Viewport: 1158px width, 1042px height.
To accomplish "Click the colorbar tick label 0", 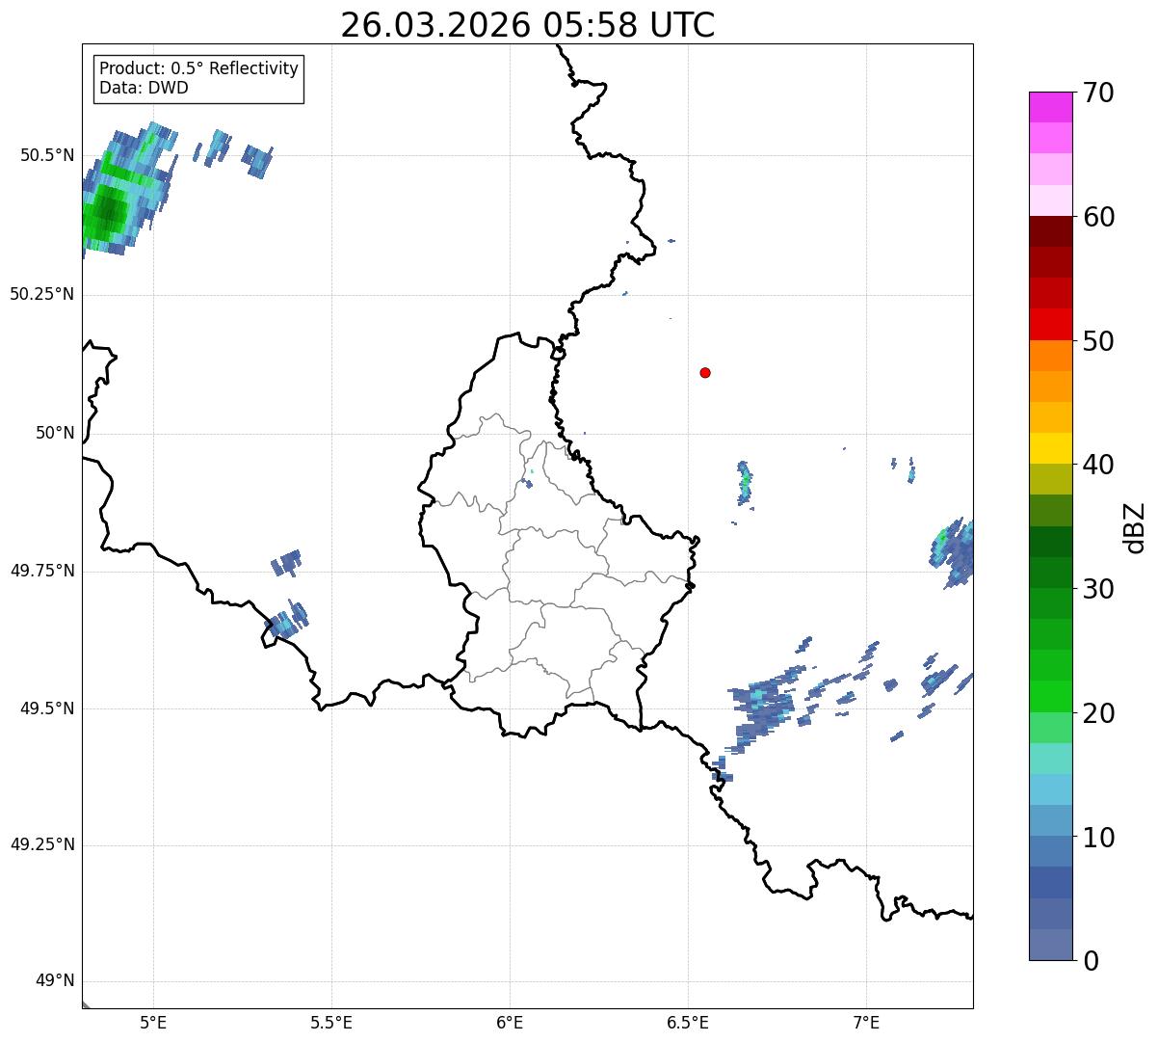I will tap(1092, 961).
